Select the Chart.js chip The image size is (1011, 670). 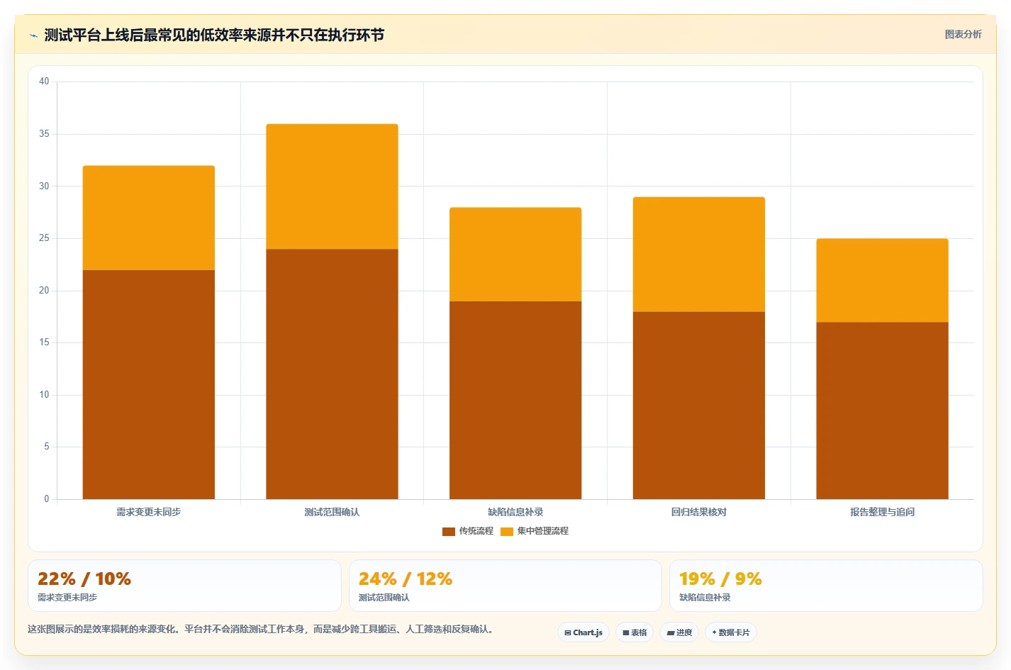pos(583,632)
